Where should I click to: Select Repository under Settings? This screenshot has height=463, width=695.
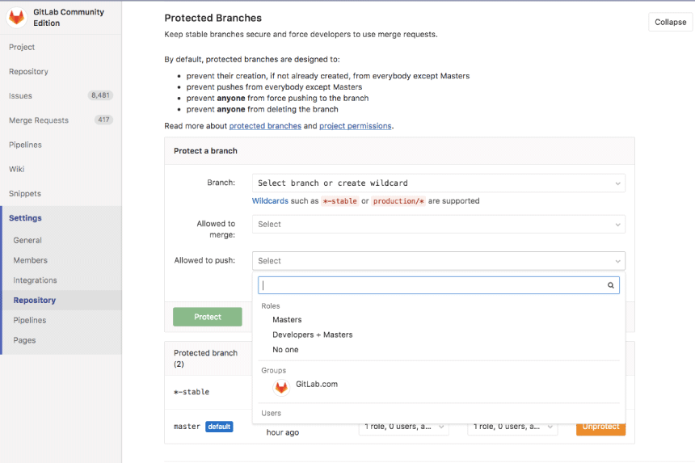pos(35,300)
